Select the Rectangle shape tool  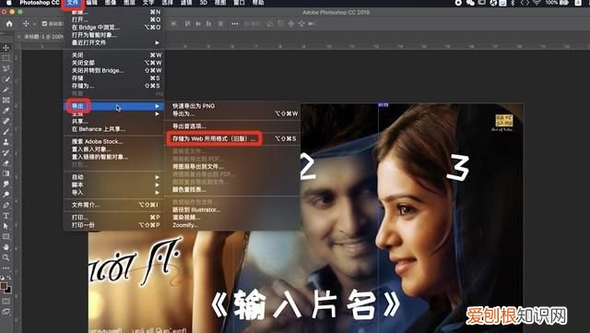[6, 236]
